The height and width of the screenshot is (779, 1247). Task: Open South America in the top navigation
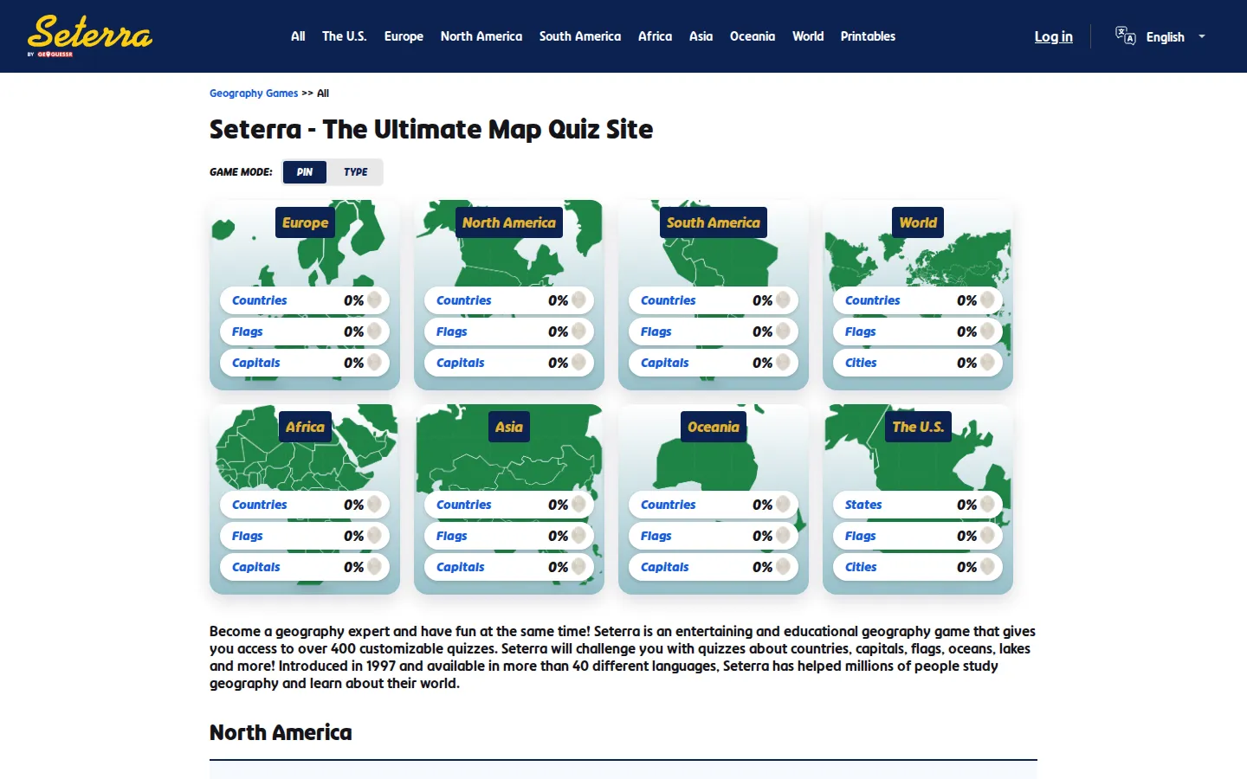pos(580,36)
